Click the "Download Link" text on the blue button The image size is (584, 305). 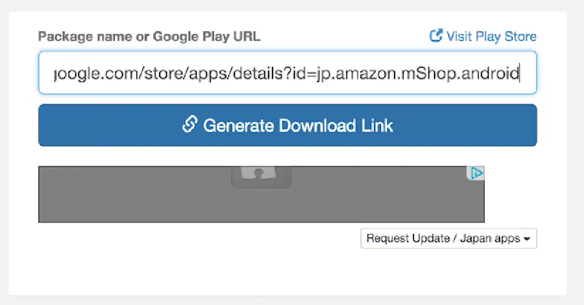pos(336,125)
